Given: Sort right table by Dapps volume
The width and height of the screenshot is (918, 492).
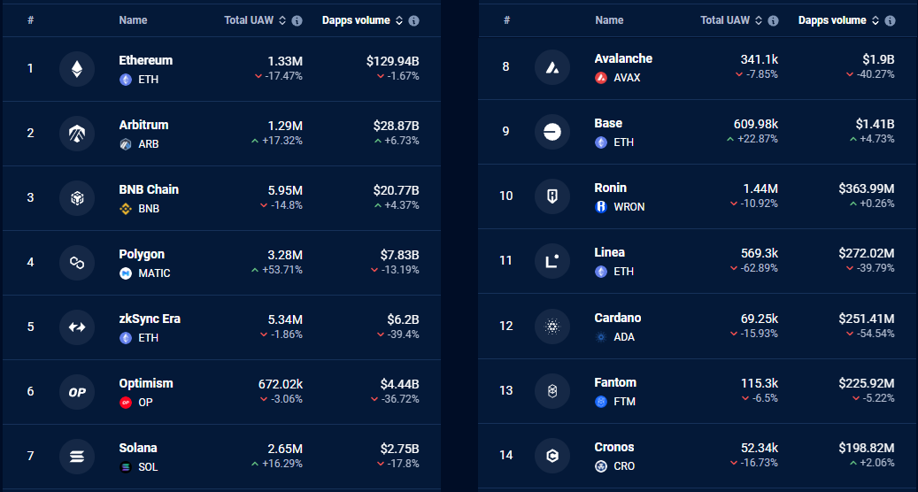Looking at the screenshot, I should point(876,20).
